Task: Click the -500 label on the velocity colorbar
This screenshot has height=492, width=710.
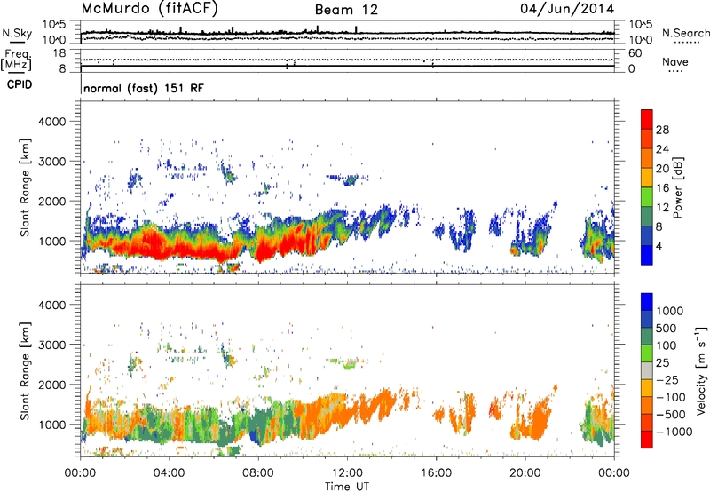Action: pyautogui.click(x=670, y=415)
